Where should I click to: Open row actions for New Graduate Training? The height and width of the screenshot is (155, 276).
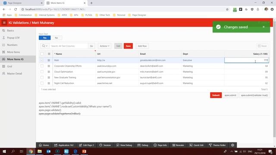point(49,77)
